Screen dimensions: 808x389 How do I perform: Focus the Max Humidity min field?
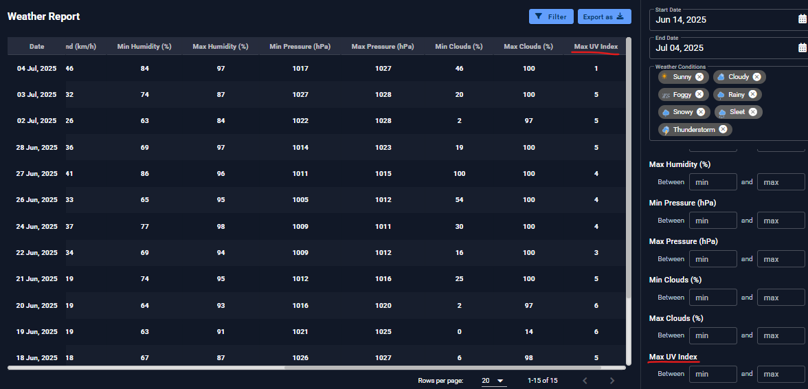[713, 182]
